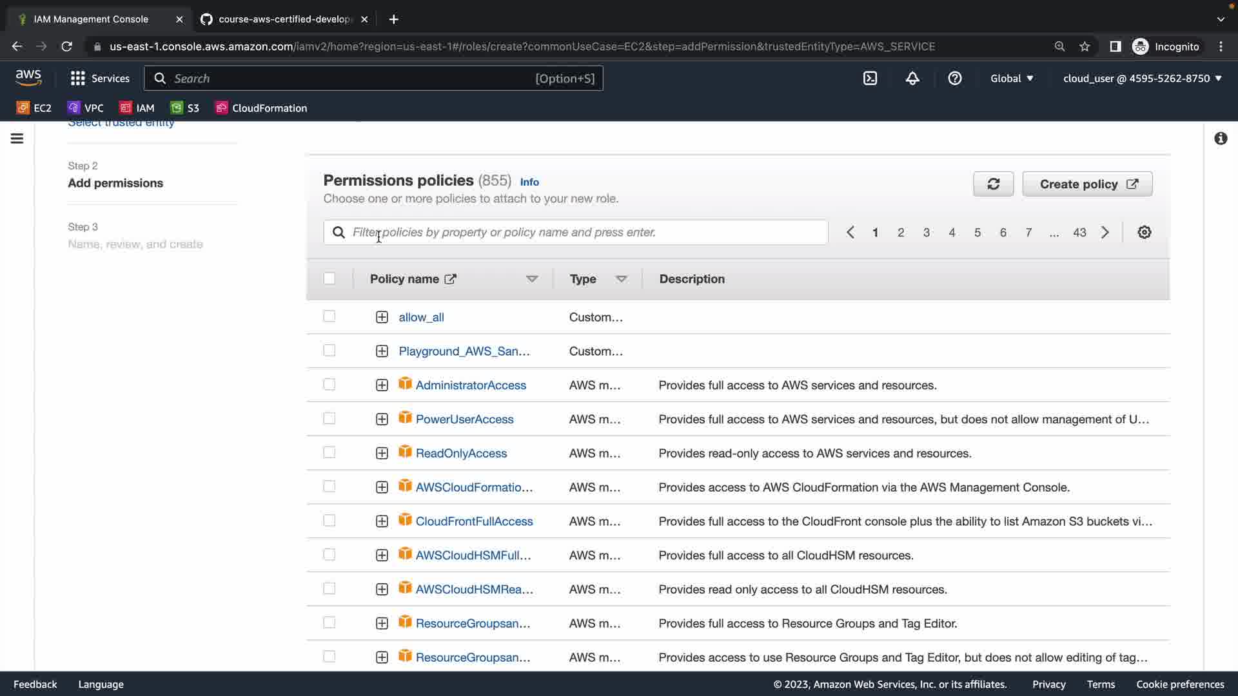
Task: Click the help question mark icon
Action: (955, 79)
